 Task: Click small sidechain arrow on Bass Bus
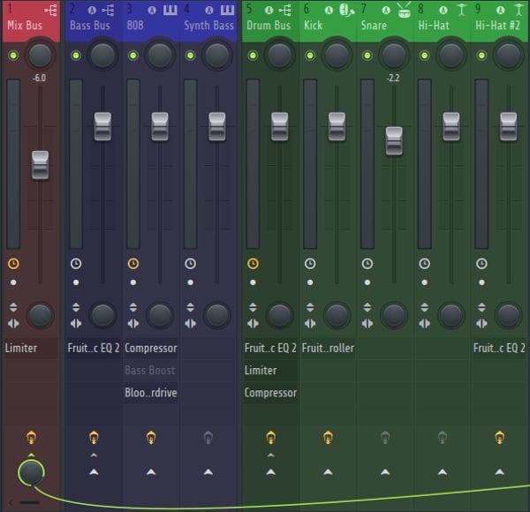click(x=94, y=456)
